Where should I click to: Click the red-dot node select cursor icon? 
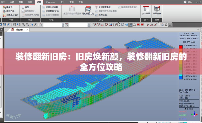[41, 25]
